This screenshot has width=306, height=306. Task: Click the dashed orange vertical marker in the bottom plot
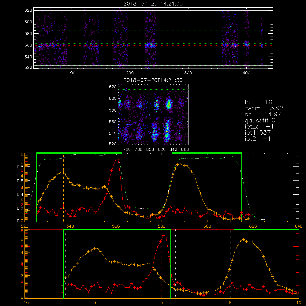coord(97,264)
